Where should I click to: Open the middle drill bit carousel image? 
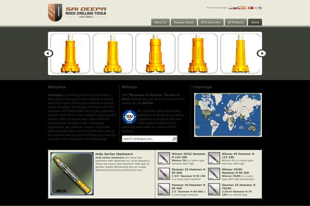(155, 54)
